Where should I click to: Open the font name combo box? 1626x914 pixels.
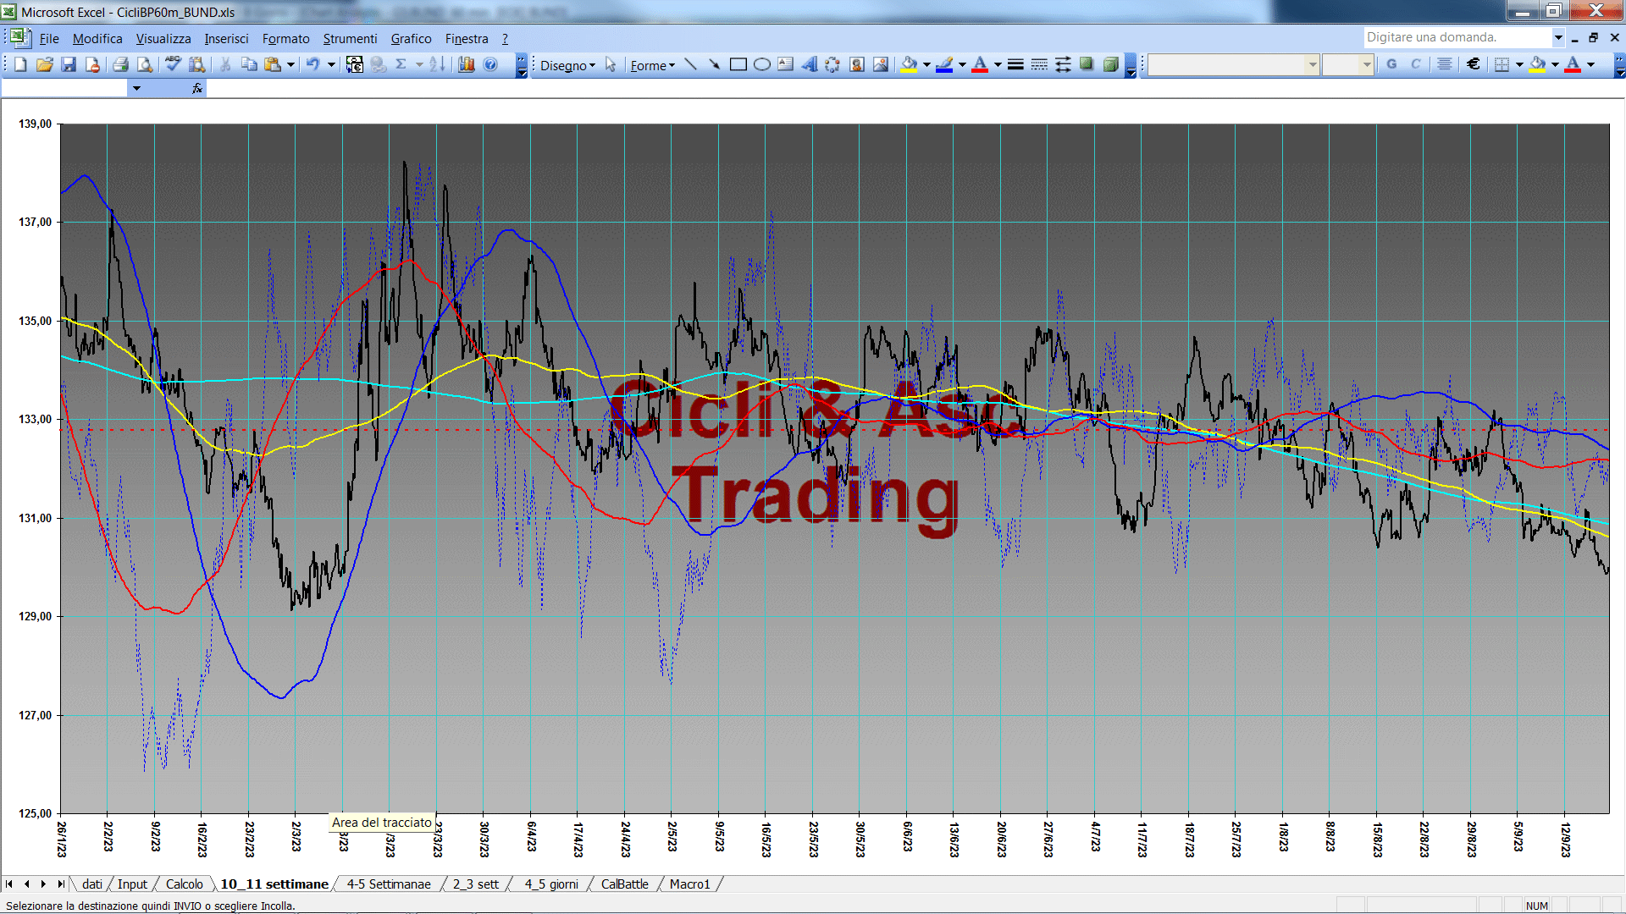tap(1233, 64)
